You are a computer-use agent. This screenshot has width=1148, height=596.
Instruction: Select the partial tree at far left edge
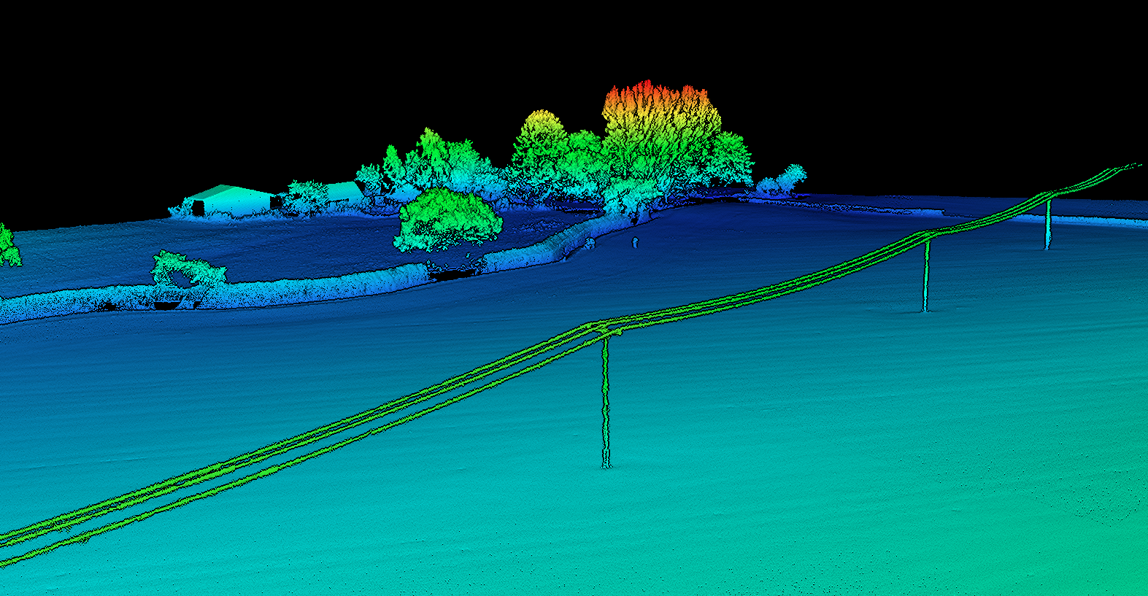7,247
